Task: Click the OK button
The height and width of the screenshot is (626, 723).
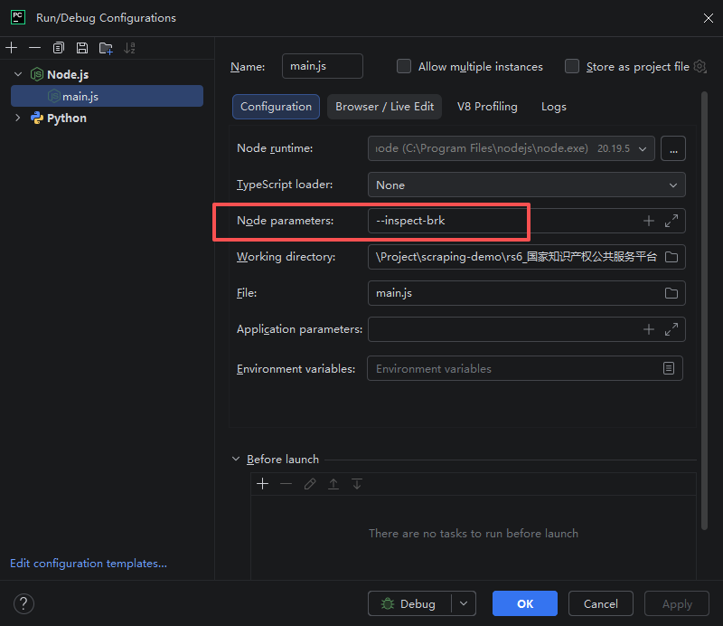Action: pos(524,603)
